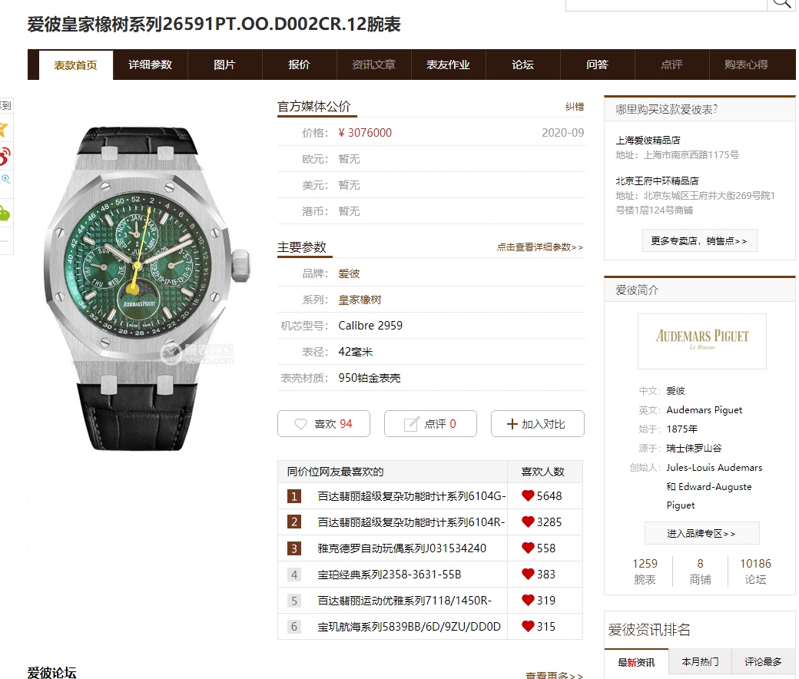Click the Audemars Piguet brand logo
The width and height of the screenshot is (799, 679).
click(701, 341)
